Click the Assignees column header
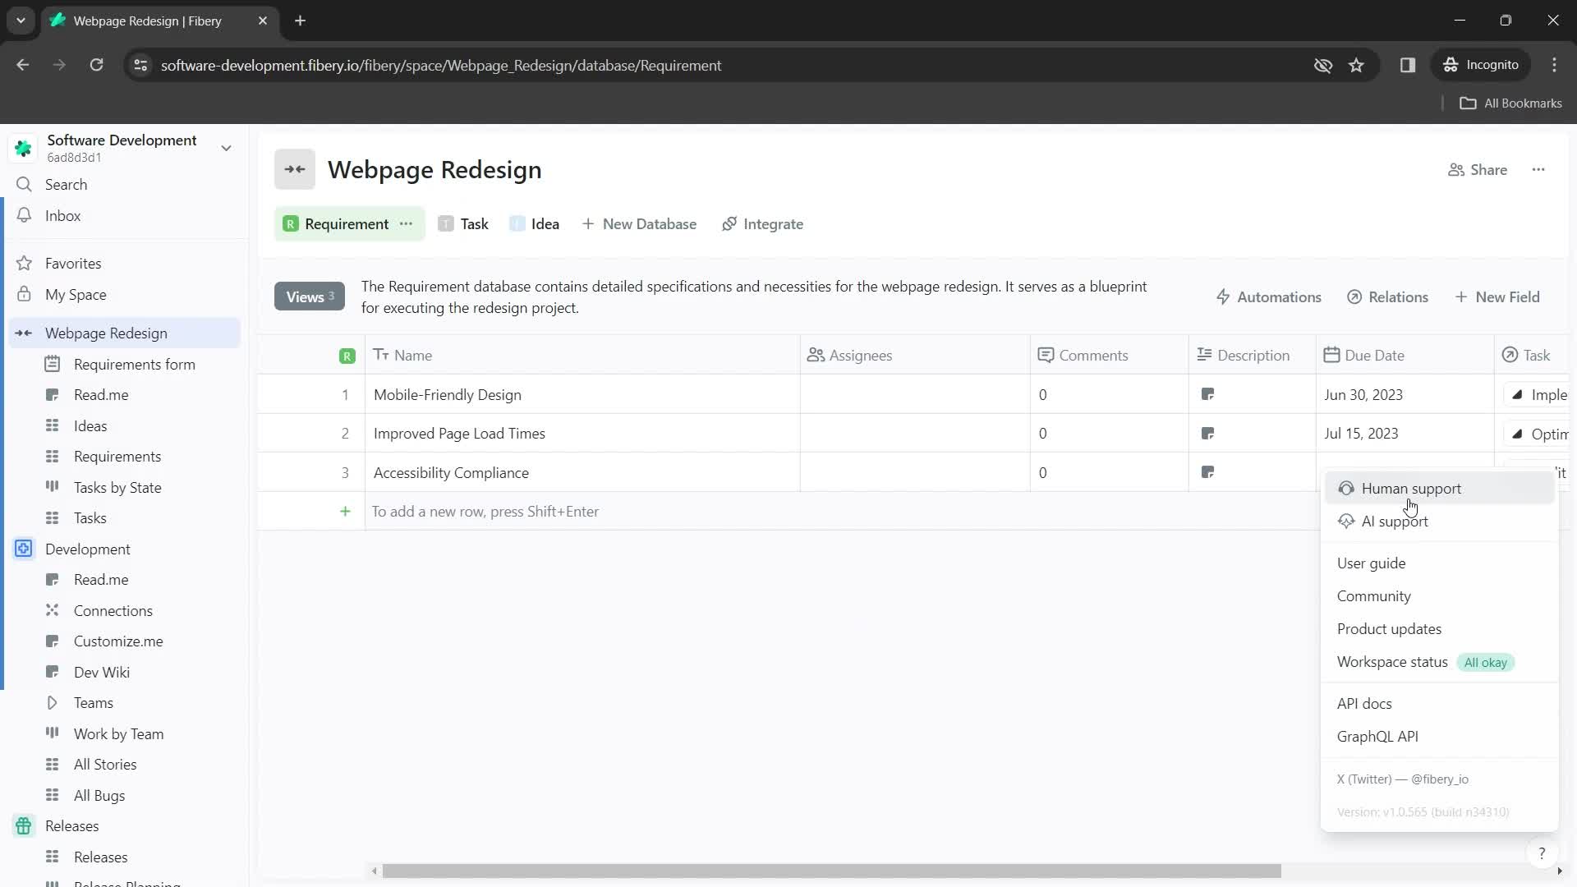1577x887 pixels. (x=915, y=356)
